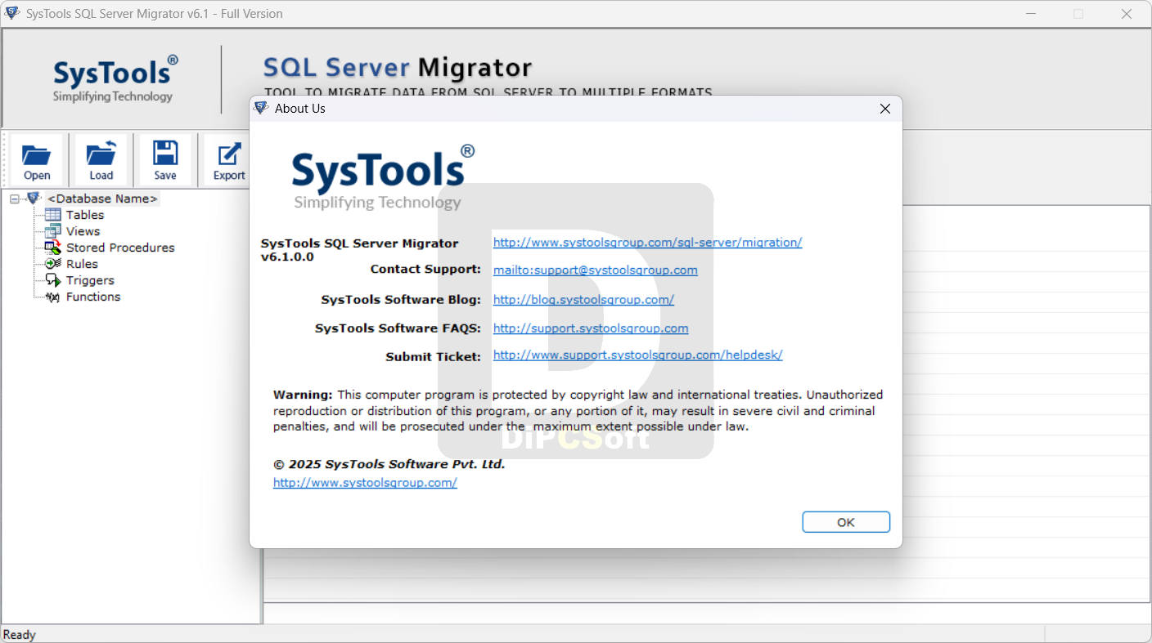
Task: Click the 'SQL Server Migrator' header title
Action: [x=398, y=67]
